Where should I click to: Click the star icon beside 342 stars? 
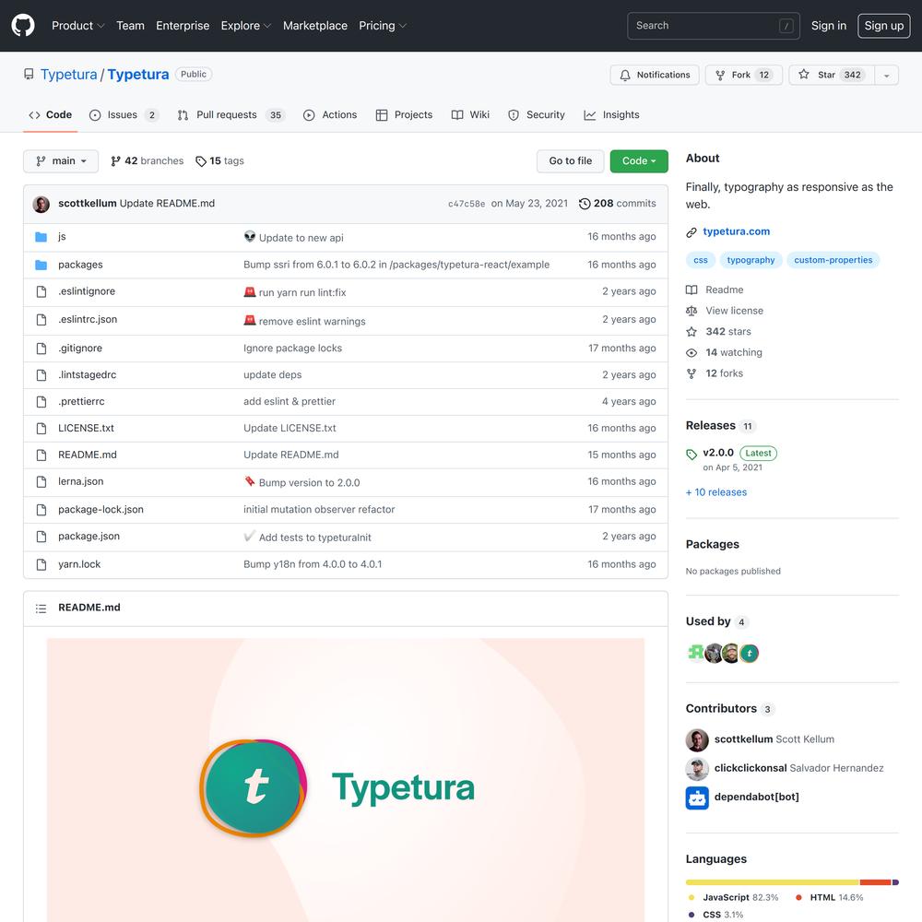pyautogui.click(x=691, y=332)
